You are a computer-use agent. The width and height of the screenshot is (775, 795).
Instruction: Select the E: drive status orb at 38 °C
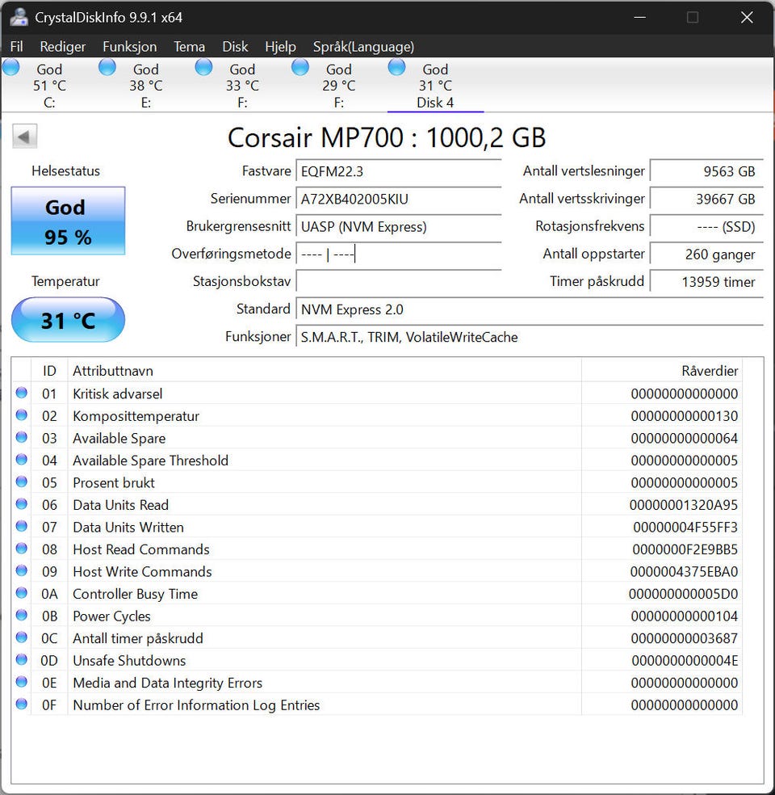(107, 67)
